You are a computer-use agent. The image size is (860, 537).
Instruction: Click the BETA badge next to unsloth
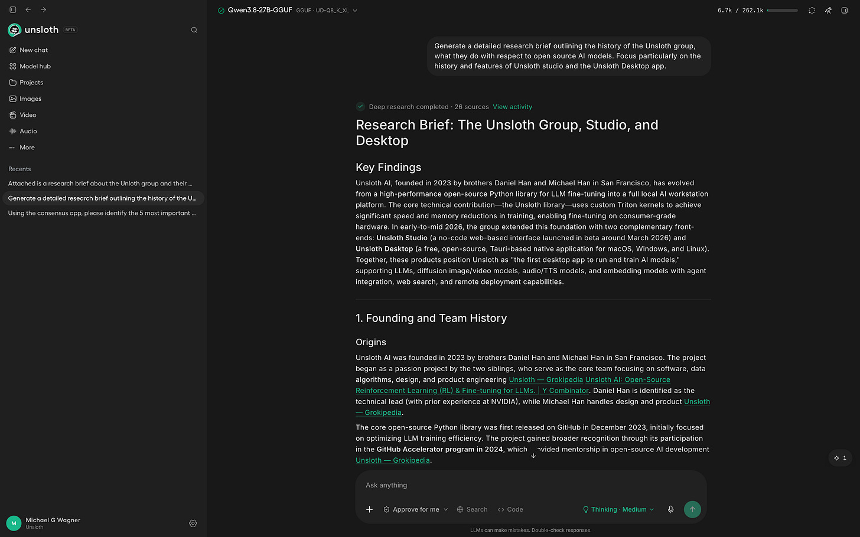click(70, 30)
